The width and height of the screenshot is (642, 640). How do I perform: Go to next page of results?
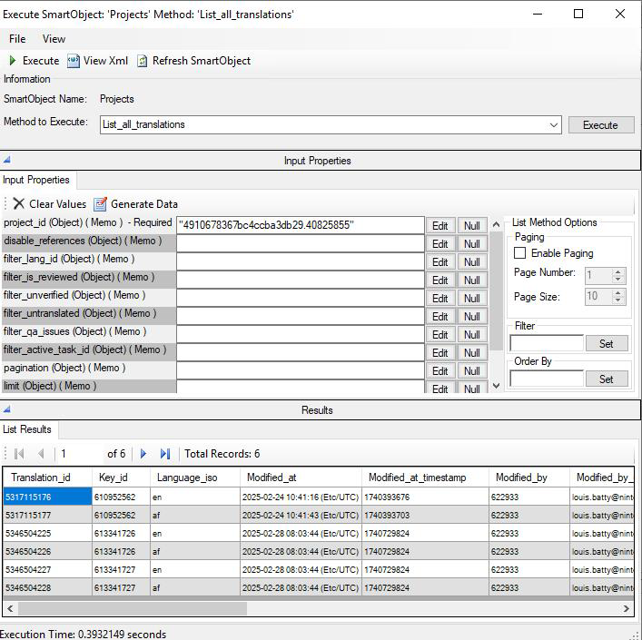click(143, 454)
